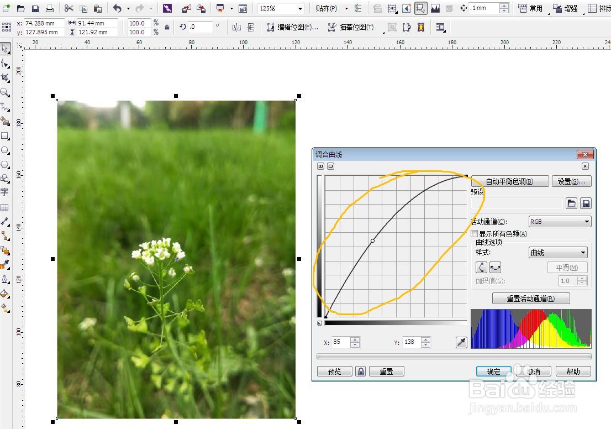
Task: Click the 重置活动通道(R) button
Action: point(531,299)
